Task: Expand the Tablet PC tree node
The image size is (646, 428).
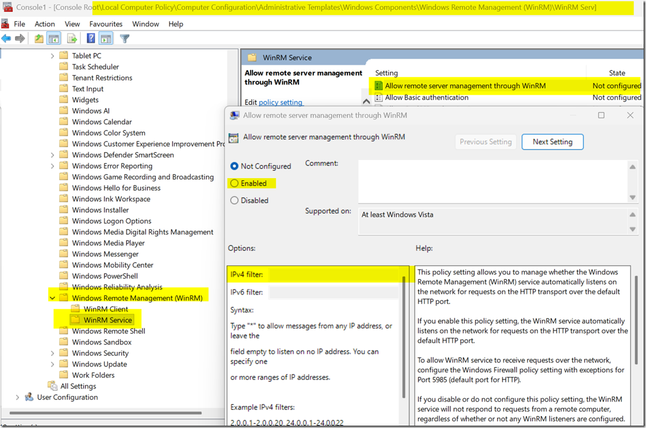Action: pos(53,56)
